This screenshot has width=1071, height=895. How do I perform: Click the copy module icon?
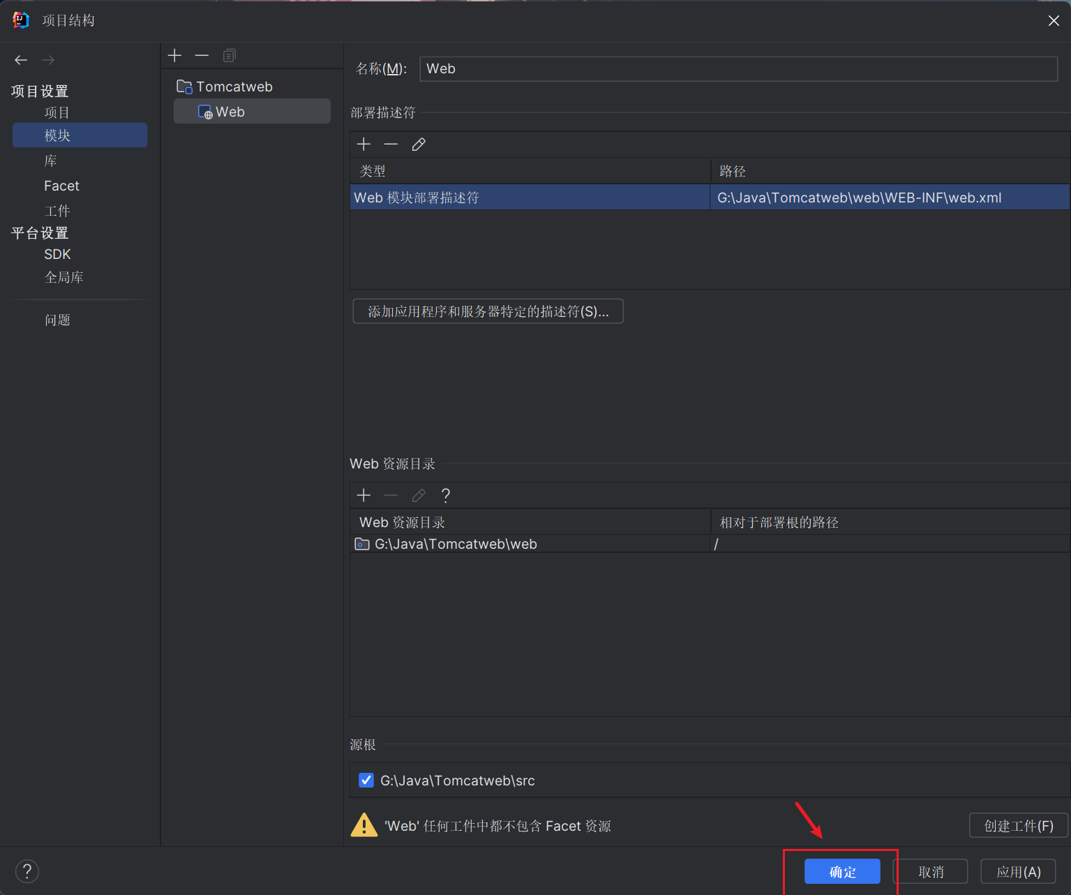[229, 55]
